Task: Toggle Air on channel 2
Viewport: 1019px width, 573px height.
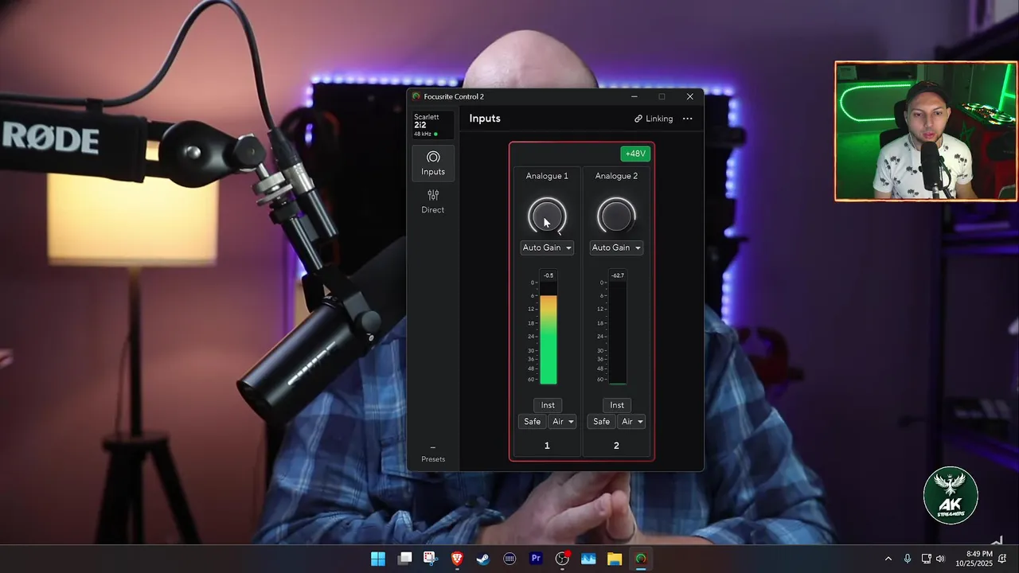Action: tap(627, 422)
